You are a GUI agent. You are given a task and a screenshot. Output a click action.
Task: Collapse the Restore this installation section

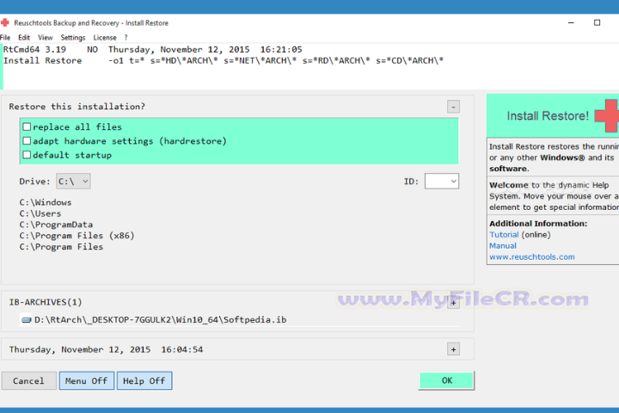(x=453, y=107)
